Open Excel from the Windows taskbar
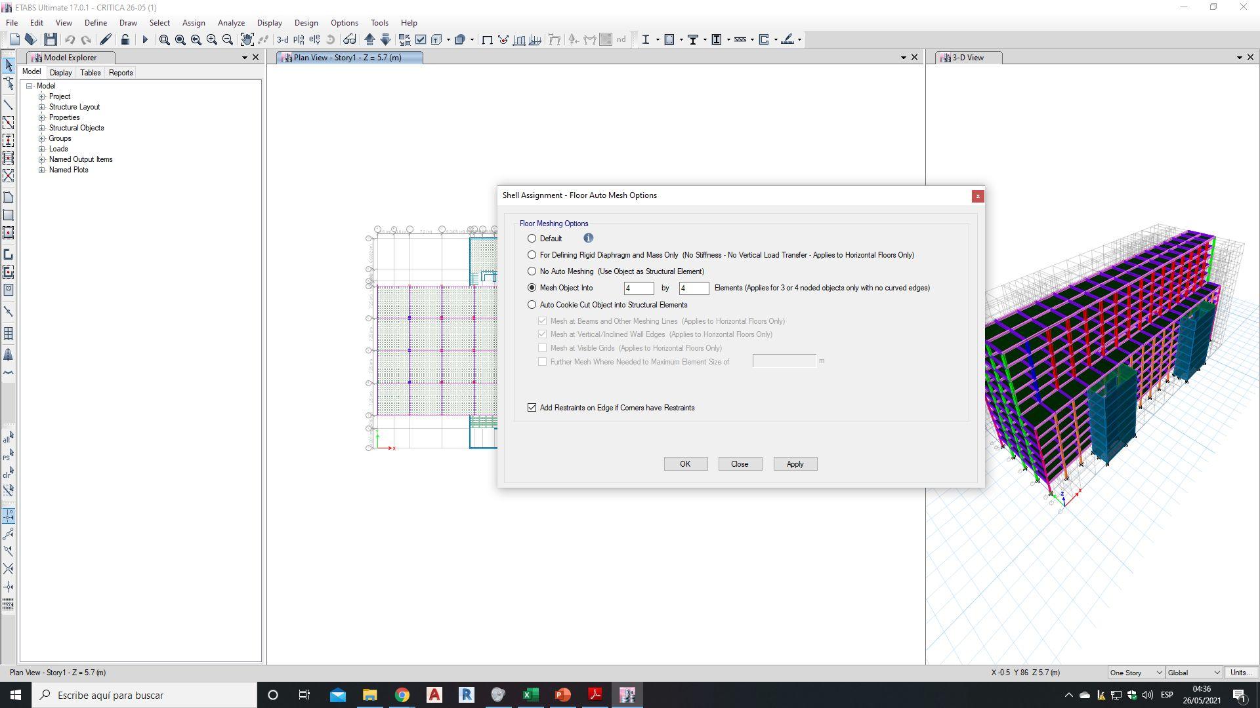The width and height of the screenshot is (1260, 708). 530,695
